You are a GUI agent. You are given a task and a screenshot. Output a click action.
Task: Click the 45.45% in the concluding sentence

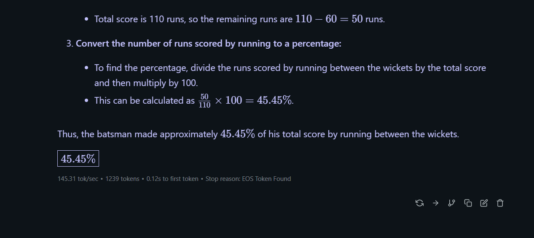[x=237, y=134]
